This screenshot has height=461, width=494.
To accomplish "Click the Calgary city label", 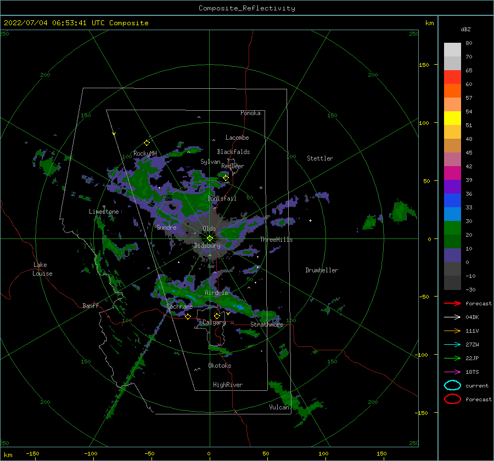I will (x=214, y=322).
